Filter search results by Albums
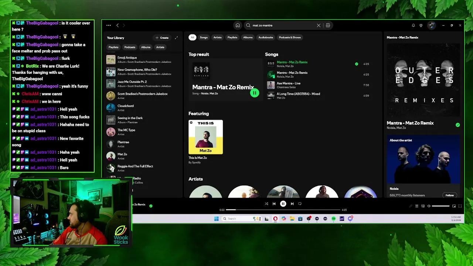The height and width of the screenshot is (266, 473). tap(248, 37)
